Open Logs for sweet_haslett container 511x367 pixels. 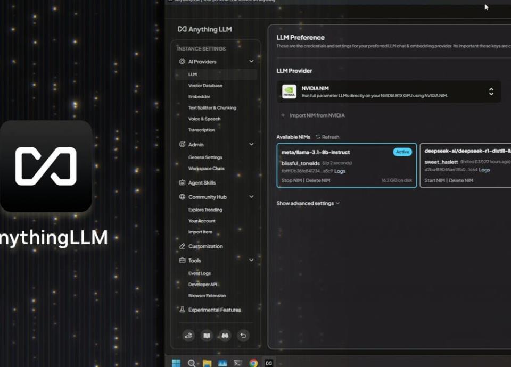[x=484, y=170]
